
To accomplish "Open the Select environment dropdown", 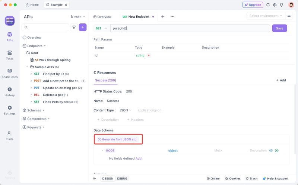I will pyautogui.click(x=266, y=16).
